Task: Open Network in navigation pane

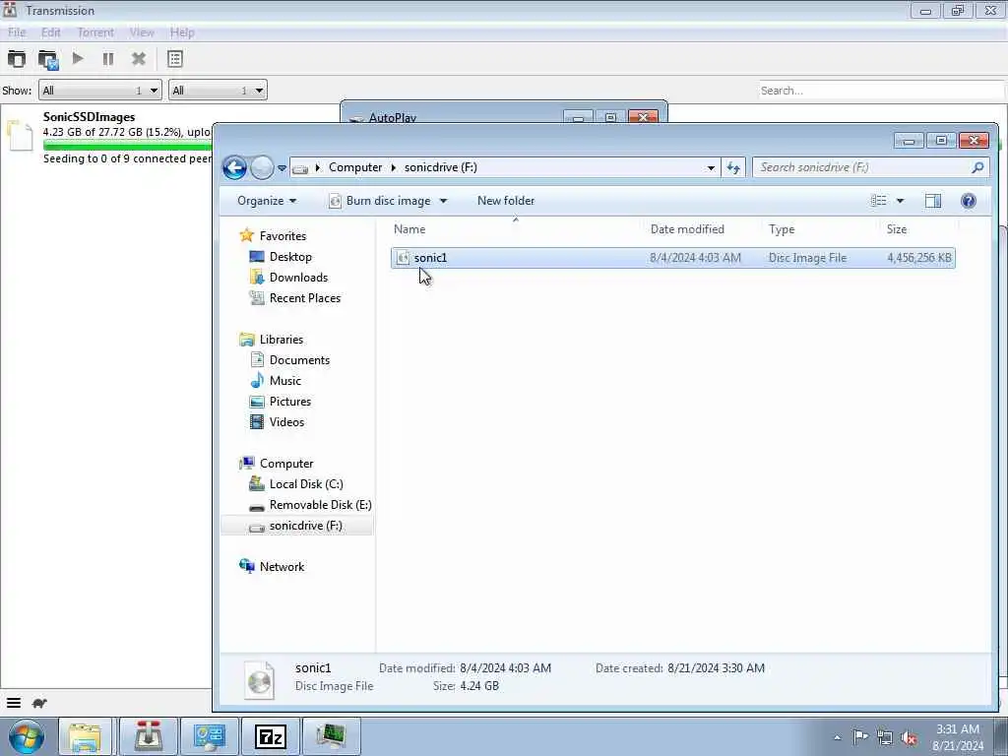Action: point(282,567)
